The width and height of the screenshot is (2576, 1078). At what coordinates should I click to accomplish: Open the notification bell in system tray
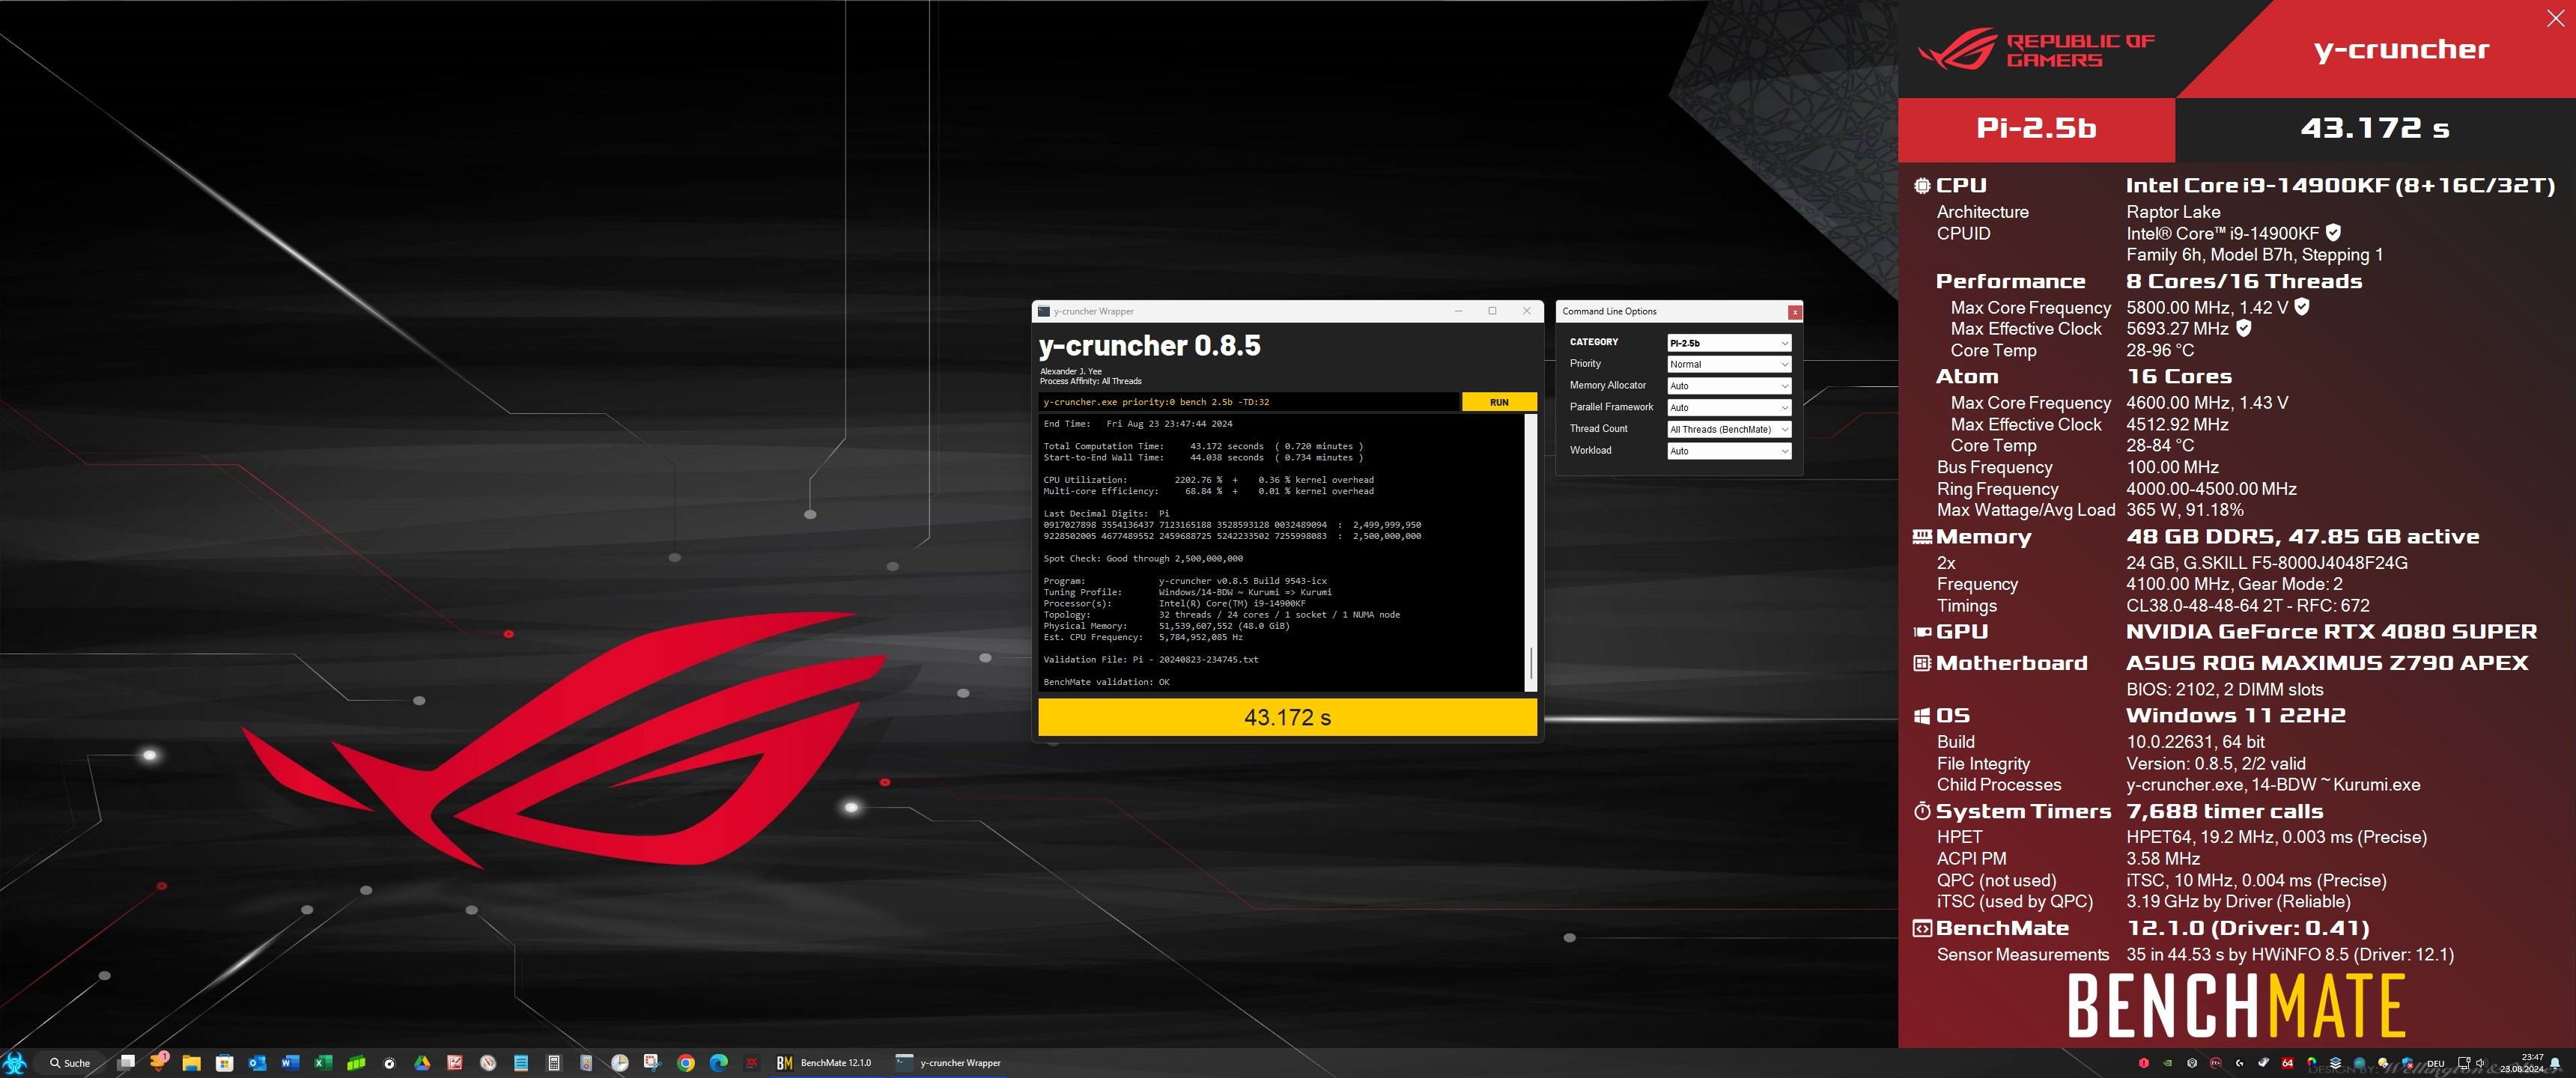click(2555, 1063)
